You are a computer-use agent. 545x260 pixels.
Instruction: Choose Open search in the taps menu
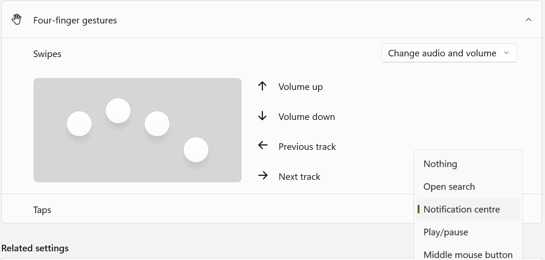[x=449, y=187]
